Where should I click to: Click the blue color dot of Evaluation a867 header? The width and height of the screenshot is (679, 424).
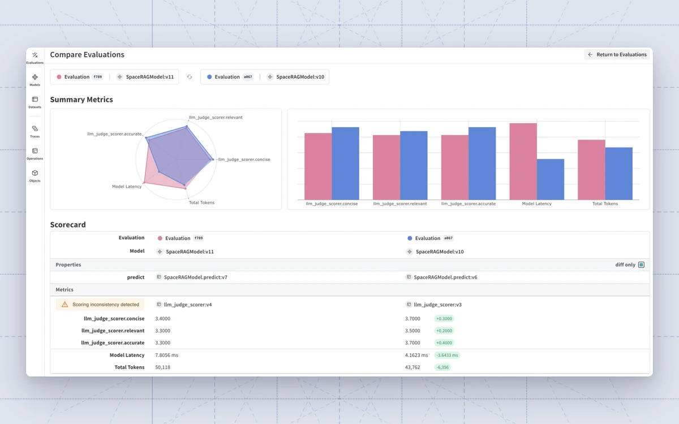(x=209, y=77)
